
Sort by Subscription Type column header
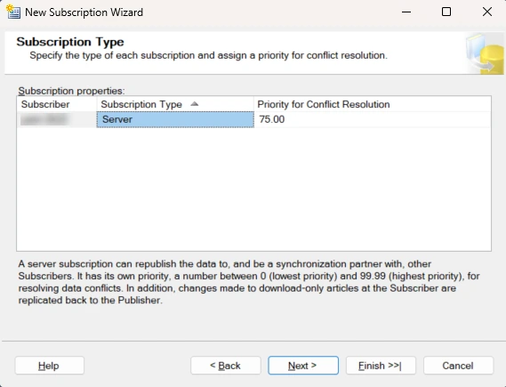coord(175,104)
